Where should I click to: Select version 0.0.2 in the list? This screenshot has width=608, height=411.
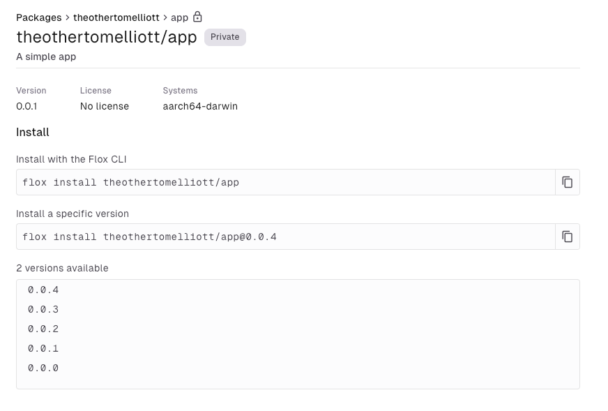pyautogui.click(x=43, y=329)
